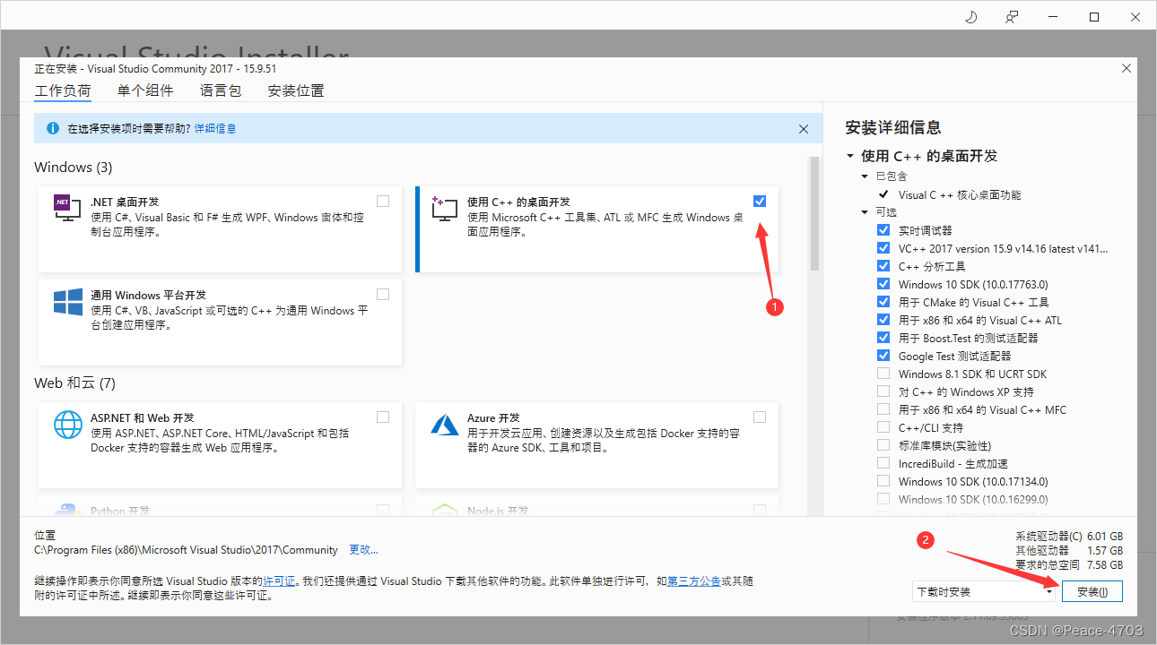Click the moon theme icon in title bar
The image size is (1157, 645).
pos(970,17)
